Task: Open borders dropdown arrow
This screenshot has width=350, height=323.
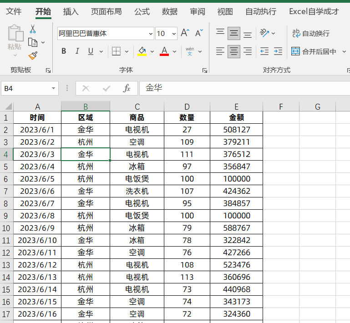Action: [127, 51]
